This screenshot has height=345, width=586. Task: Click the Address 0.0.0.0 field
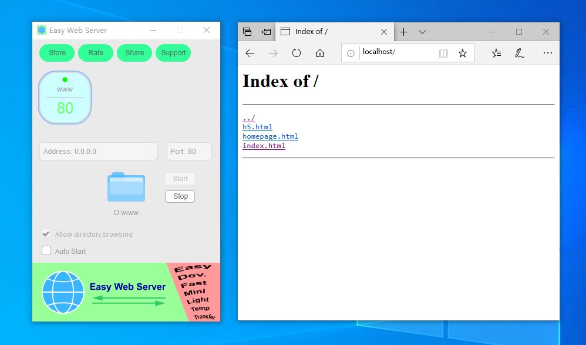coord(98,152)
